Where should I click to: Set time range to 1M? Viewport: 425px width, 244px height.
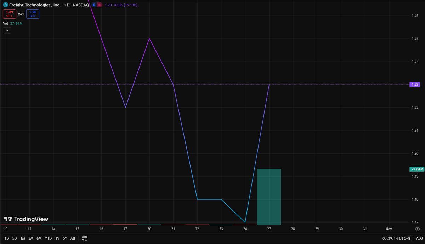click(23, 238)
